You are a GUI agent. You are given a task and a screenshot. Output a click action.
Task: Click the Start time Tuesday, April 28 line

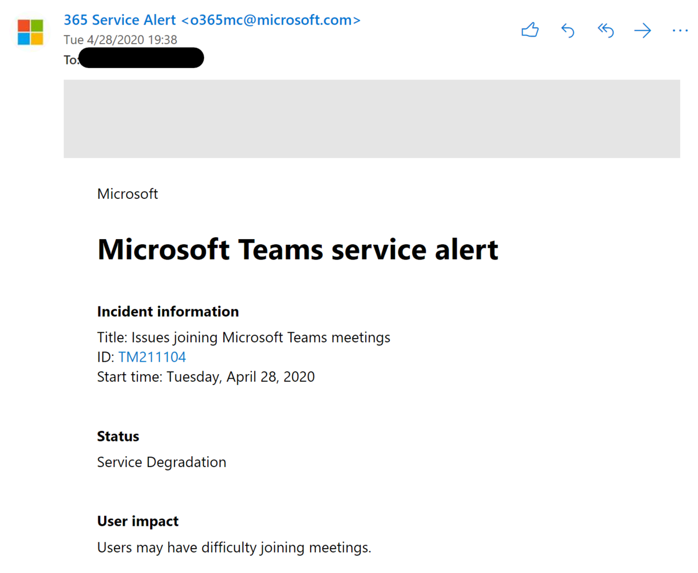point(206,376)
